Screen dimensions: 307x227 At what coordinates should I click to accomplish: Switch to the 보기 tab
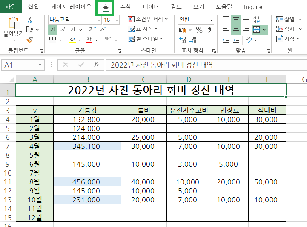198,7
